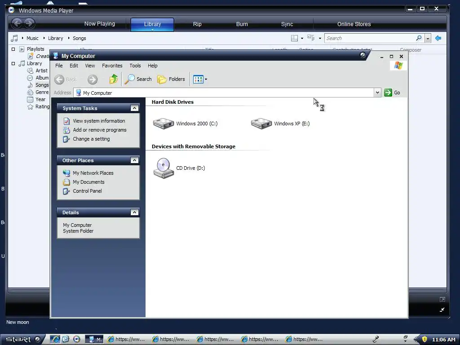The width and height of the screenshot is (460, 345).
Task: Click the Media Player compact mode arrow icon
Action: pos(442,310)
